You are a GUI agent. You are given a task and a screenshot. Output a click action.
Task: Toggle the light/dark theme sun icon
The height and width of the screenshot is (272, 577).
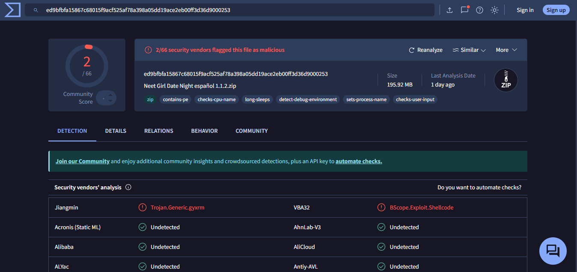coord(494,10)
